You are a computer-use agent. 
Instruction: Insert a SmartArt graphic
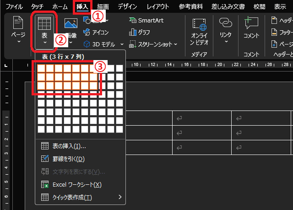click(146, 20)
